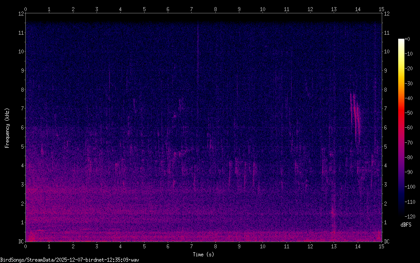This screenshot has height=263, width=420.
Task: Click the tall vertical spike just after 7 seconds
Action: pyautogui.click(x=198, y=49)
